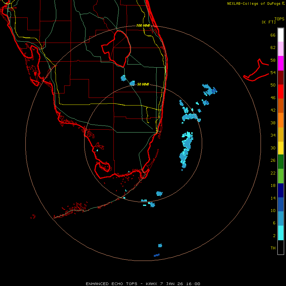
Task: Select the white swatch in the color scale
Action: [281, 35]
